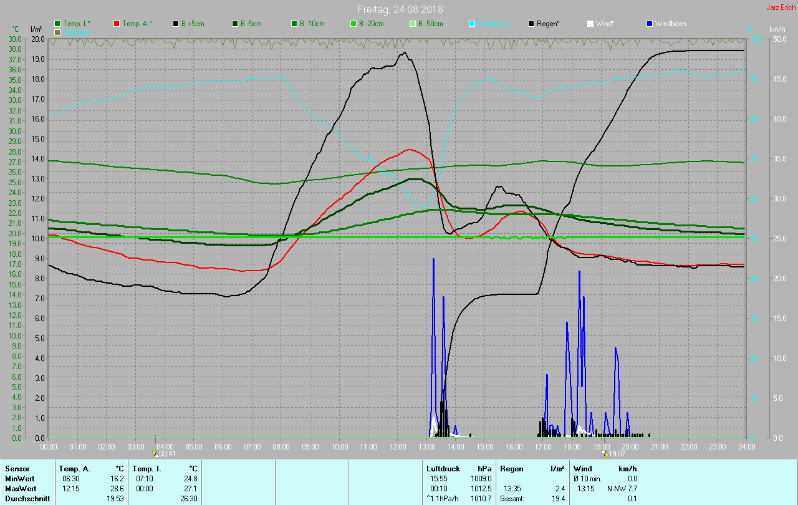This screenshot has height=505, width=798.
Task: Click the light green B -50cm square
Action: 413,24
